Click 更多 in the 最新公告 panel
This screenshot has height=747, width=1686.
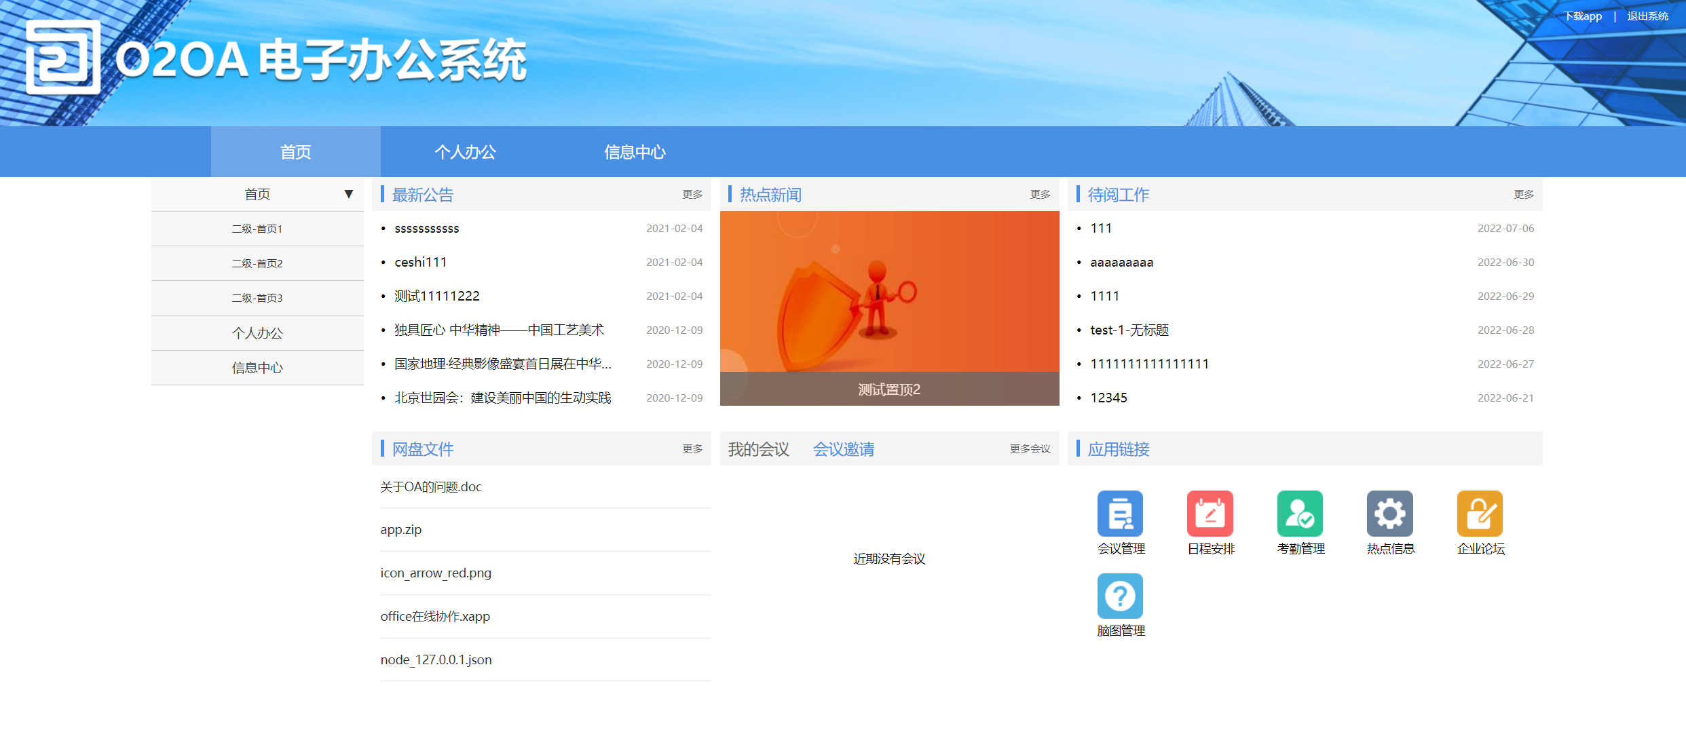692,195
